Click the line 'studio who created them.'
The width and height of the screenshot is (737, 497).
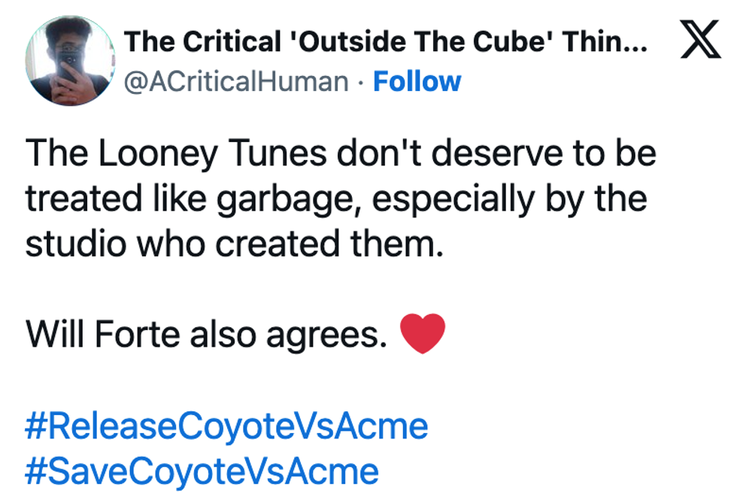click(x=230, y=245)
